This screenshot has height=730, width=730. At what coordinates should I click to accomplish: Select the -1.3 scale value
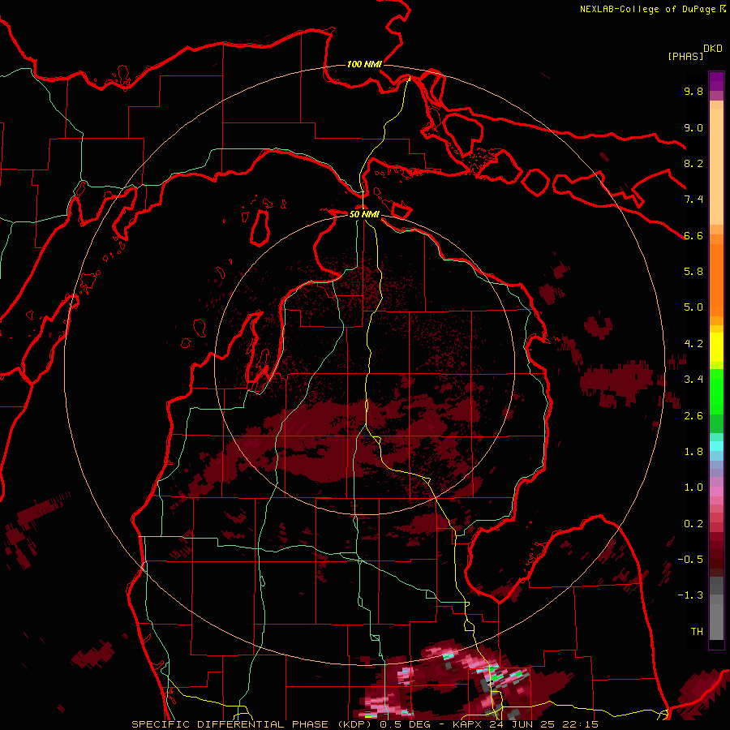[x=690, y=595]
